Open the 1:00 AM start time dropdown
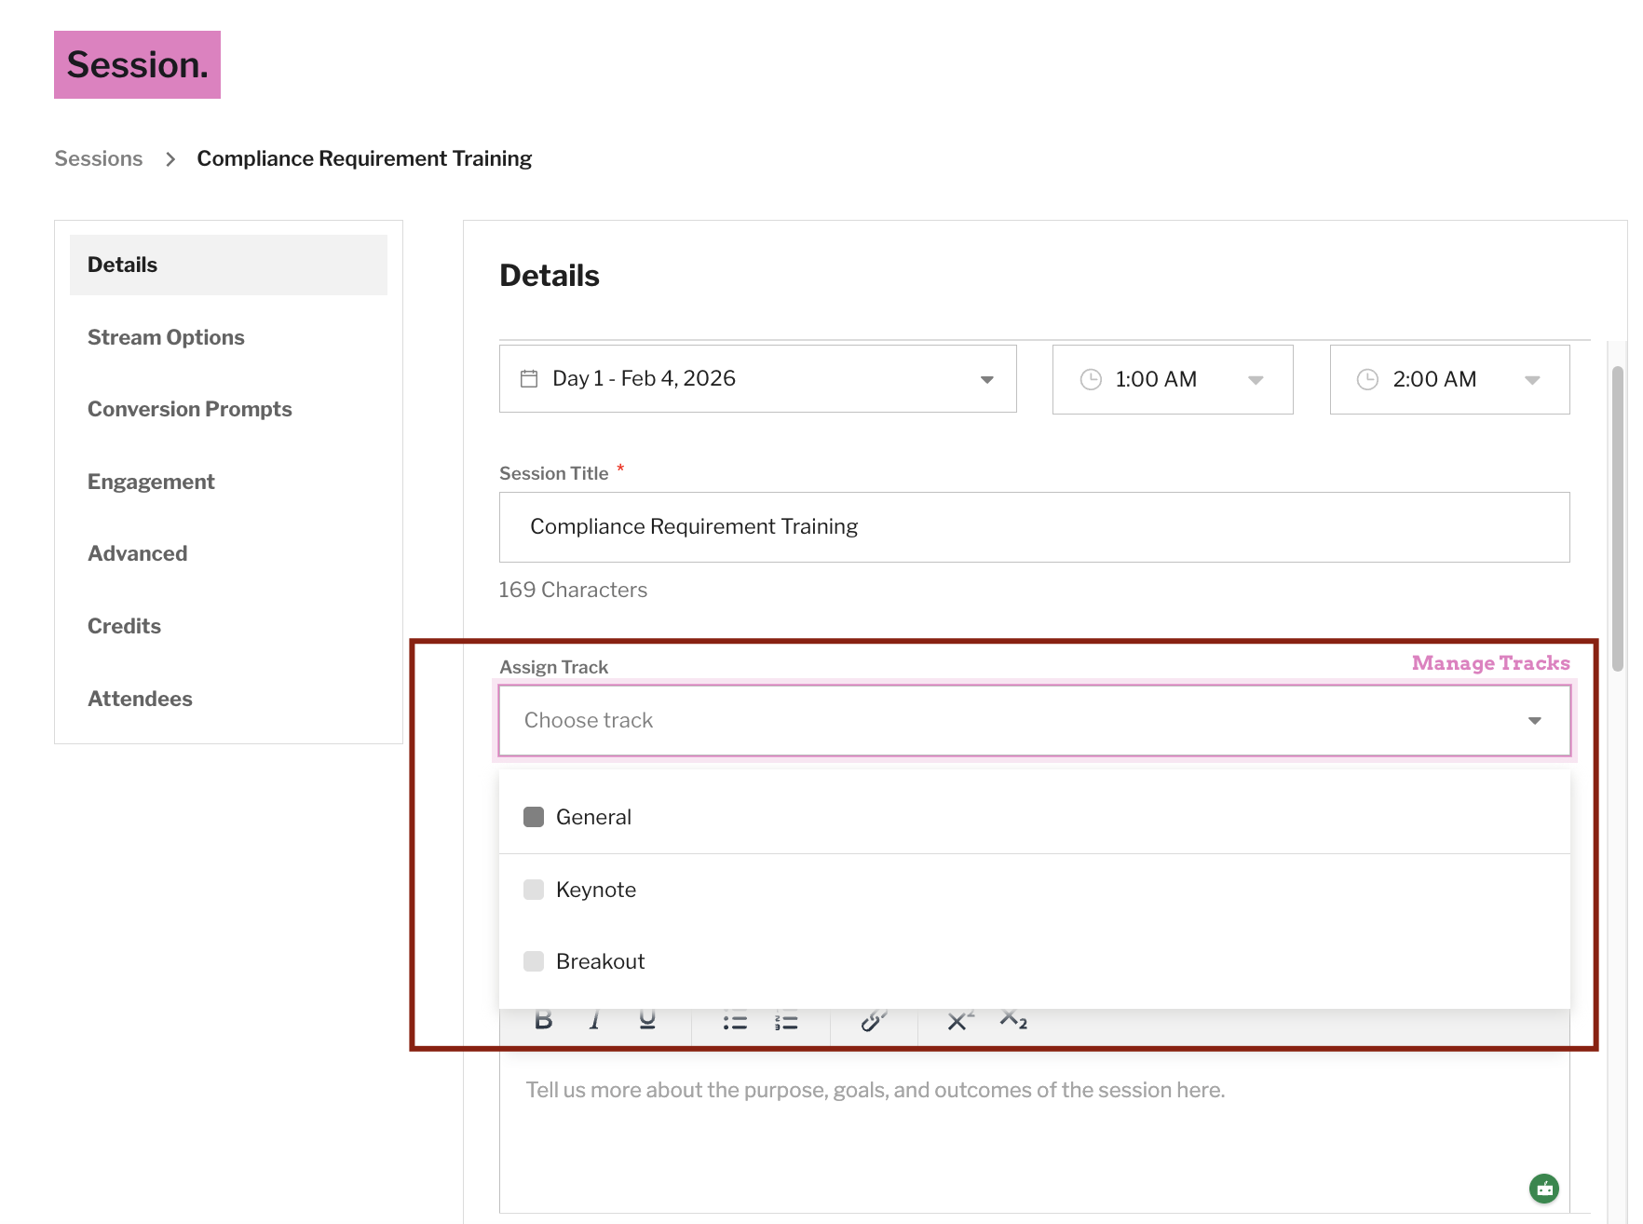This screenshot has height=1224, width=1643. [x=1173, y=379]
